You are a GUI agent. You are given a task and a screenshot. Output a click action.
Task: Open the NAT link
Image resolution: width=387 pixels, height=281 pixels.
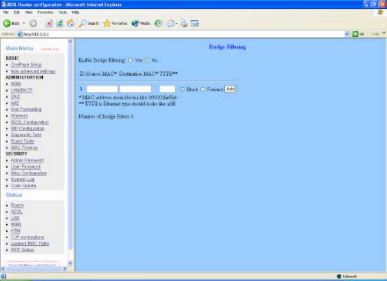point(15,103)
